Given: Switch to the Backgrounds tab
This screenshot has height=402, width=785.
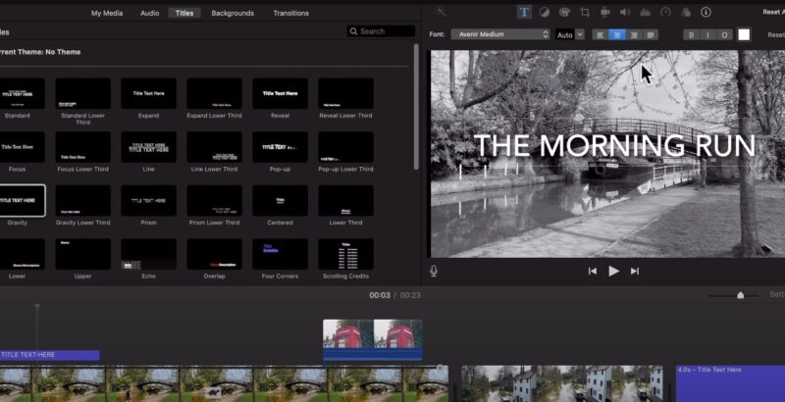Looking at the screenshot, I should (233, 13).
